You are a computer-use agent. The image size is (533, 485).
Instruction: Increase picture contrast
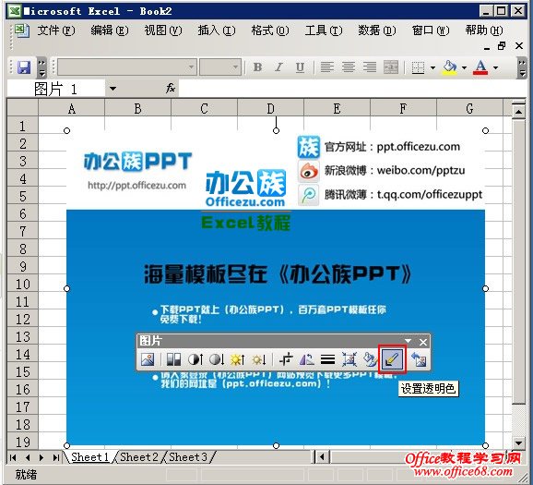point(195,359)
